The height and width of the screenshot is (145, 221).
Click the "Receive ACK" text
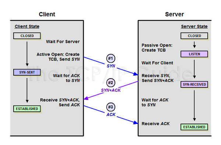tap(155, 124)
